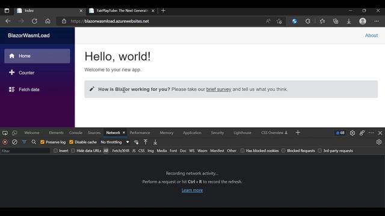Open DevTools customize three-dots menu
Screen dimensions: 385x216
[371, 133]
